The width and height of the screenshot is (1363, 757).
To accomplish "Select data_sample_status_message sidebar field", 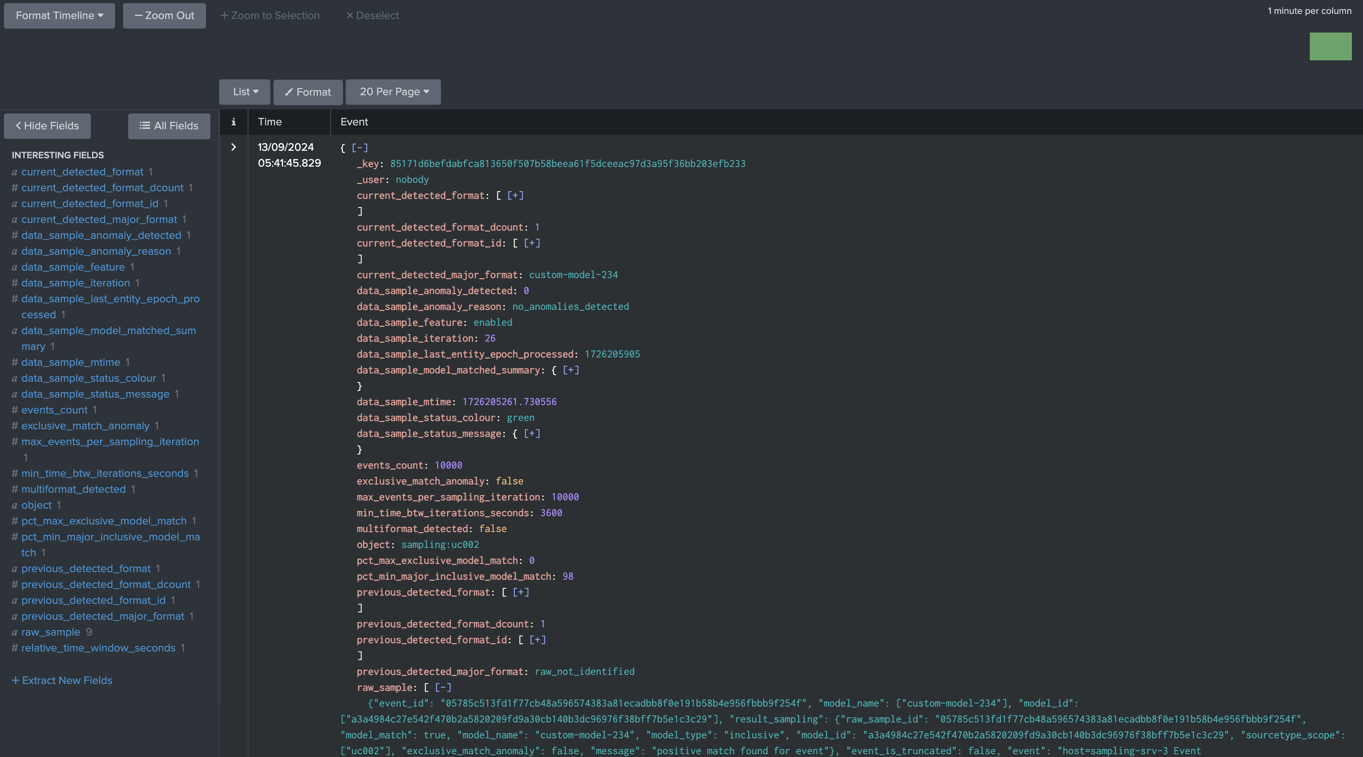I will tap(95, 394).
